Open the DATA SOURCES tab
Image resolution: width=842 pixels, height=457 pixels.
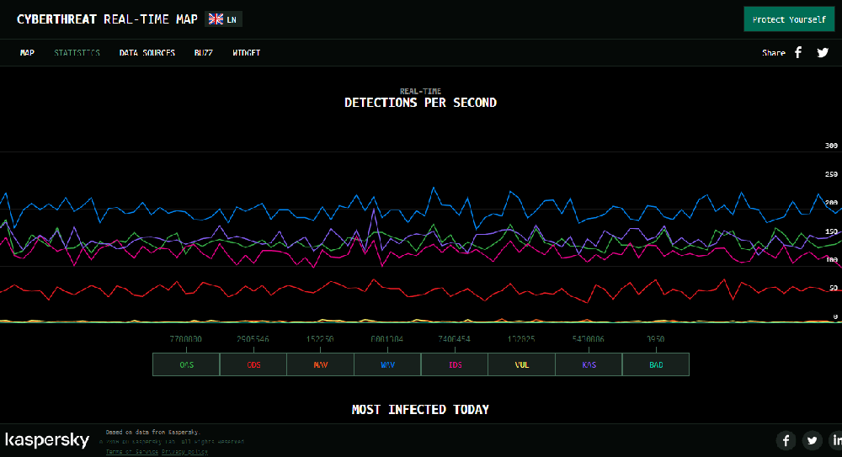coord(147,53)
